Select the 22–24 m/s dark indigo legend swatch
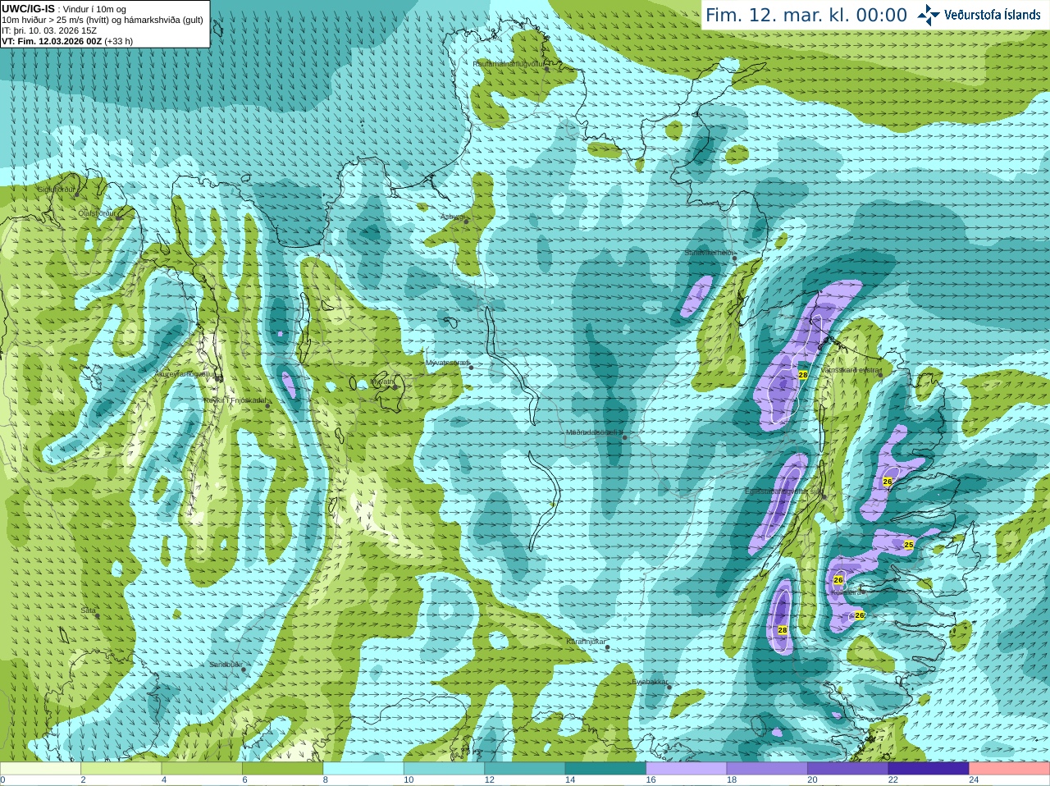 (929, 768)
